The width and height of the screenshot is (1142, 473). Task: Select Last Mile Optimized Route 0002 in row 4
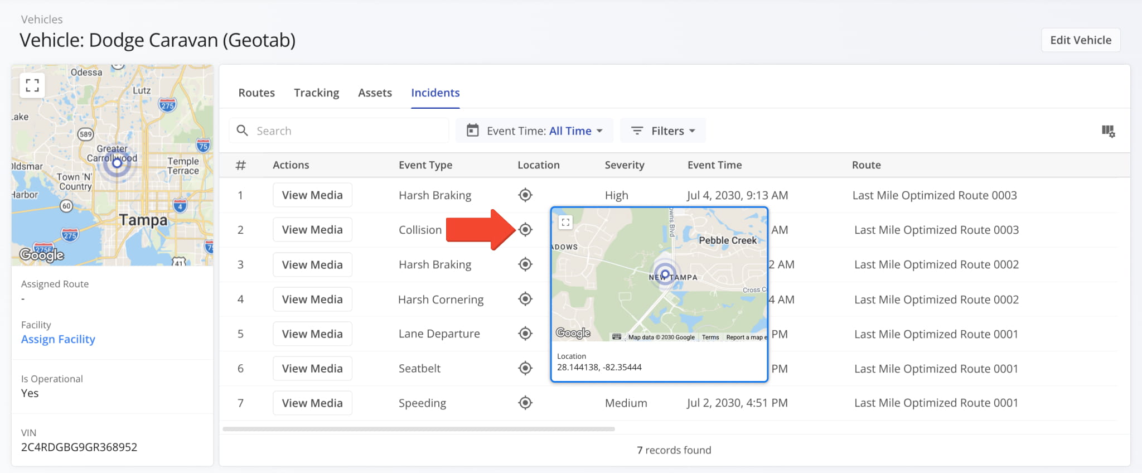click(x=937, y=300)
